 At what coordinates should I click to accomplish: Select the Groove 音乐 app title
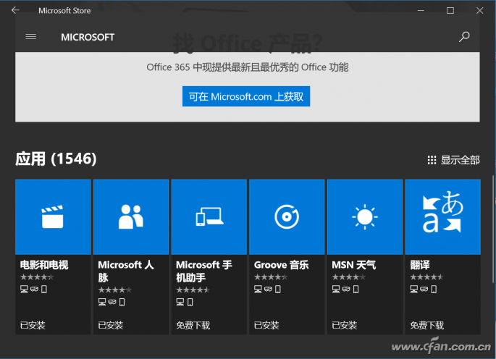point(281,265)
